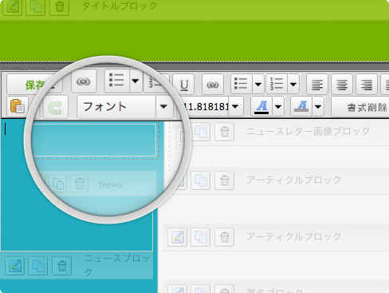The height and width of the screenshot is (293, 389).
Task: Click the magnified bullet list icon in lens
Action: [x=117, y=81]
